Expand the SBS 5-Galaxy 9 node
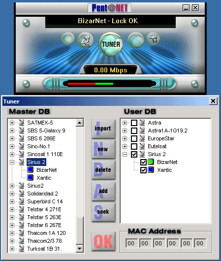221x261 pixels. click(x=12, y=130)
